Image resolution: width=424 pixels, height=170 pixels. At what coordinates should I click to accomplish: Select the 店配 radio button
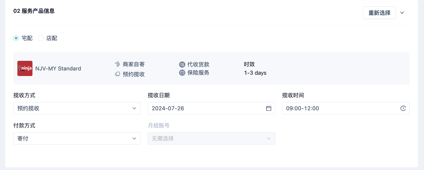pyautogui.click(x=41, y=38)
